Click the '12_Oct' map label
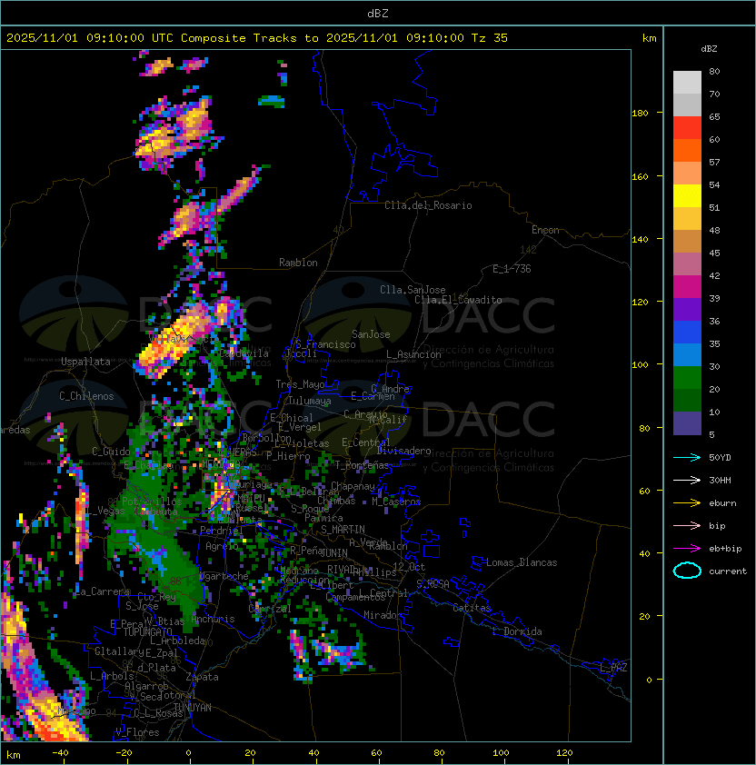 (x=409, y=567)
